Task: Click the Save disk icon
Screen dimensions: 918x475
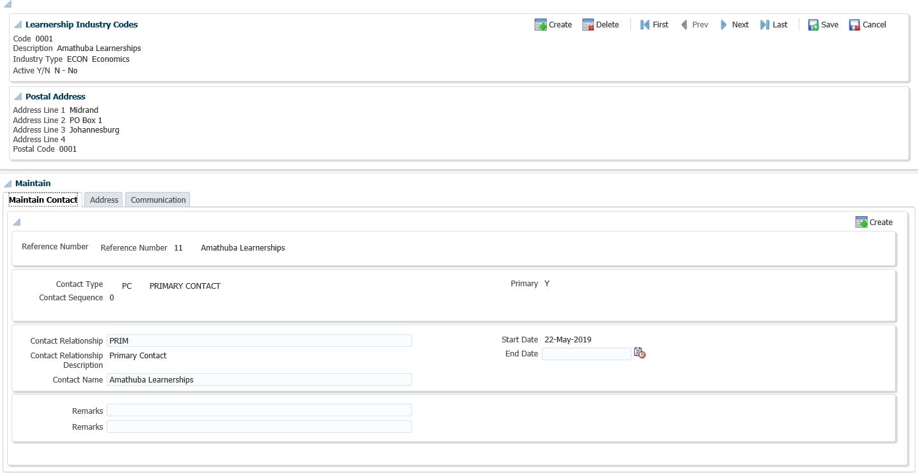Action: (x=813, y=25)
